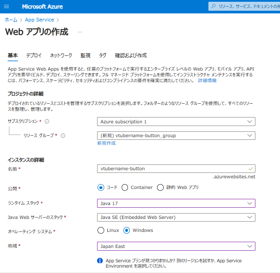Screen dimensions: 280x273
Task: Open the hamburger portal menu
Action: 6,7
